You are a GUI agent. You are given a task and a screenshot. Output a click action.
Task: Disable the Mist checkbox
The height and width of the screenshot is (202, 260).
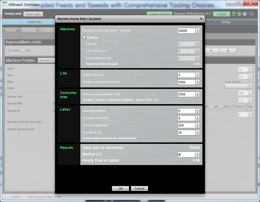(x=246, y=107)
